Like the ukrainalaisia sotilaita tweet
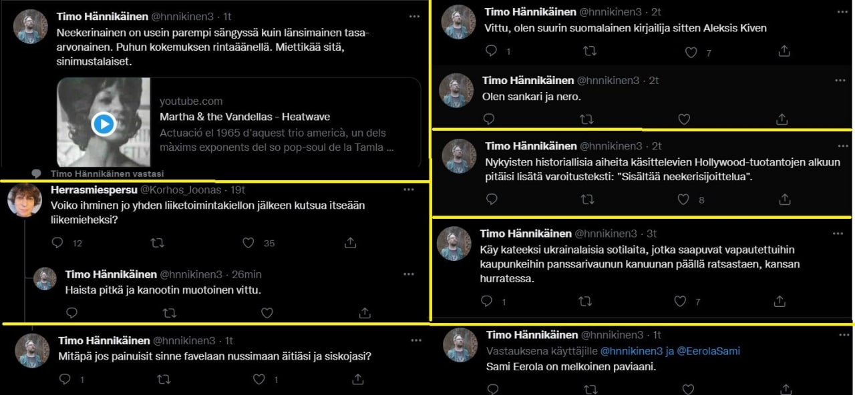Image resolution: width=855 pixels, height=395 pixels. click(x=680, y=302)
